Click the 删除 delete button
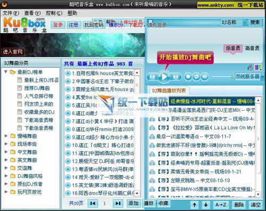This screenshot has width=266, height=211. tap(239, 205)
